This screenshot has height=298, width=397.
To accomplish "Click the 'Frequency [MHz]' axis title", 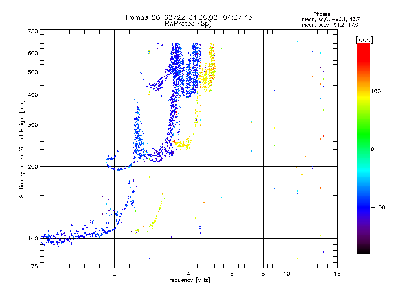I will pos(188,280).
